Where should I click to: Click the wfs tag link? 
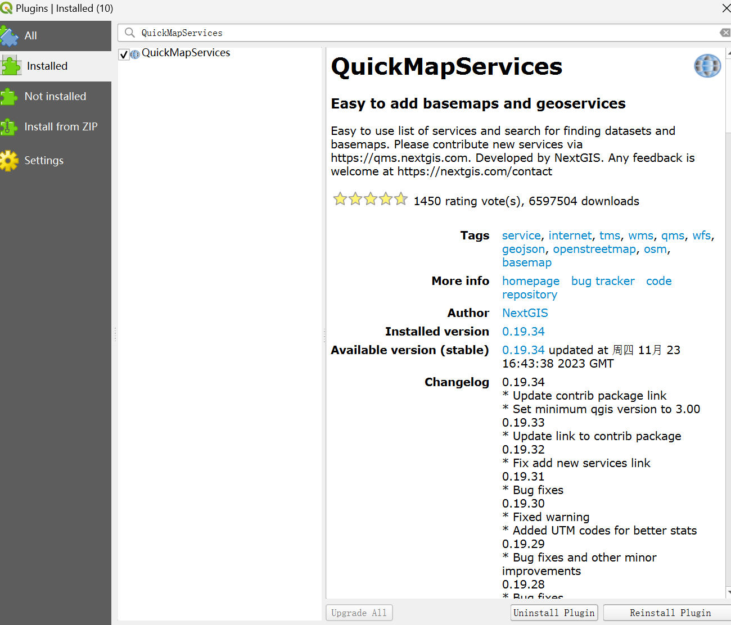coord(702,235)
